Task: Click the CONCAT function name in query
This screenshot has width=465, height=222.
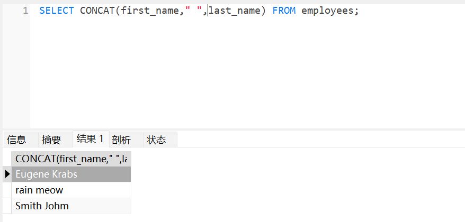Action: pyautogui.click(x=97, y=11)
